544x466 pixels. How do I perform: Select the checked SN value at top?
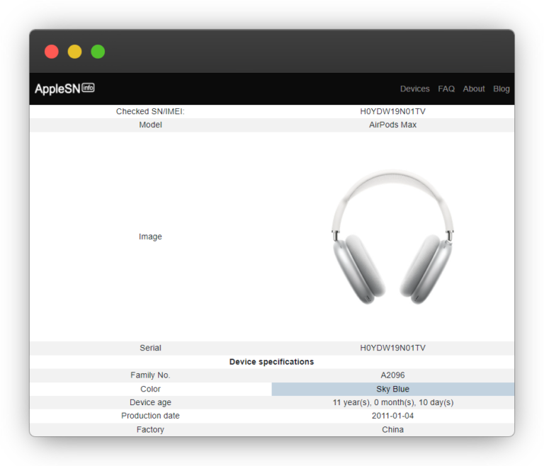point(392,111)
